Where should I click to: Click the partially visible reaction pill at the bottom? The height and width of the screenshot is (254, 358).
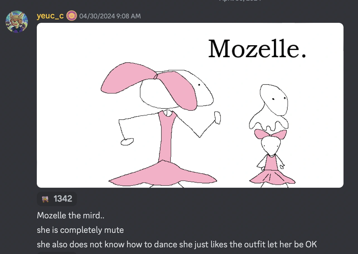(x=57, y=253)
